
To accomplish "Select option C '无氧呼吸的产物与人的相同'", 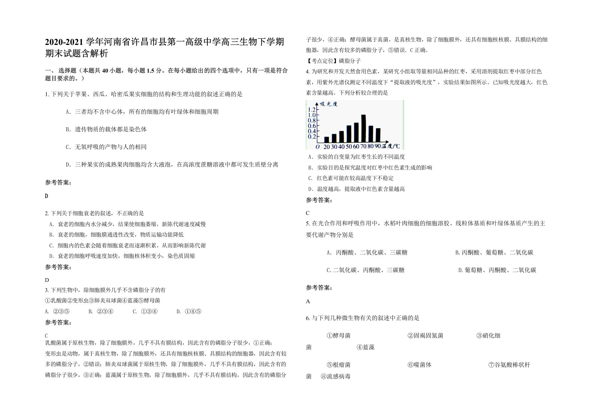I will point(106,147).
